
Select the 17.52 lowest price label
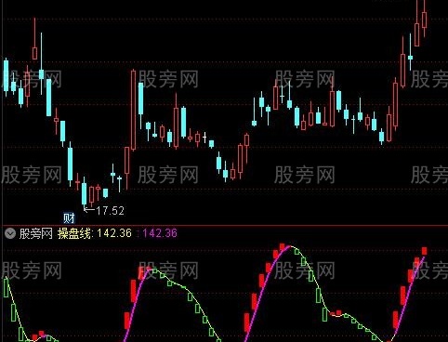coord(110,211)
